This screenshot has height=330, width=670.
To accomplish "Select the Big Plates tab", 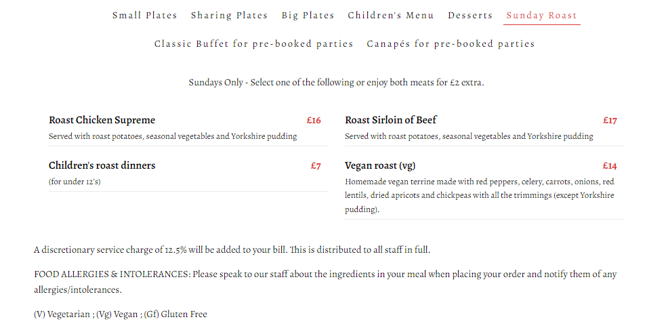I will (x=308, y=15).
